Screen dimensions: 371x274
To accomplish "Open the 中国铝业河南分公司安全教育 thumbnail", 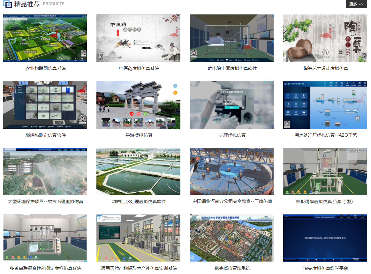I will pyautogui.click(x=231, y=171).
